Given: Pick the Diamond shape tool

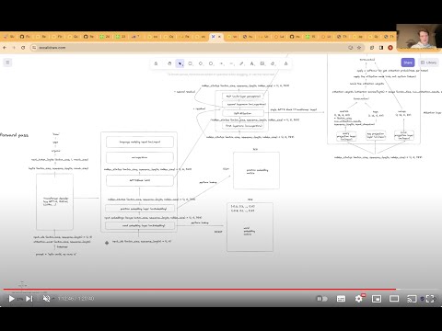Looking at the screenshot, I should tap(201, 63).
